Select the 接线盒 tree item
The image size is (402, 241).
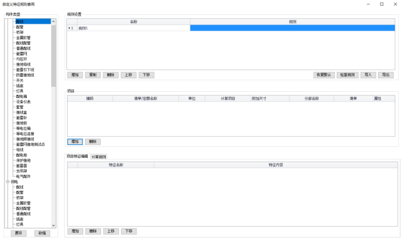(21, 112)
